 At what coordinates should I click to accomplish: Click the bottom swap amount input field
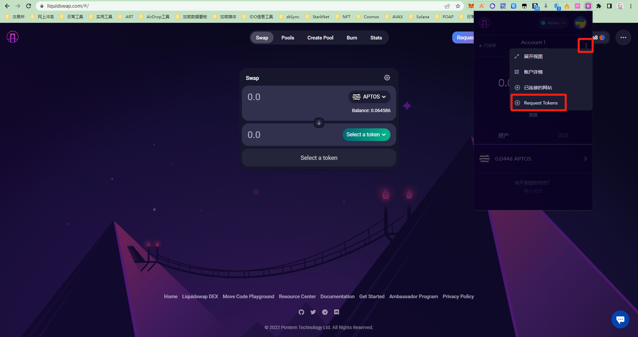pos(293,135)
